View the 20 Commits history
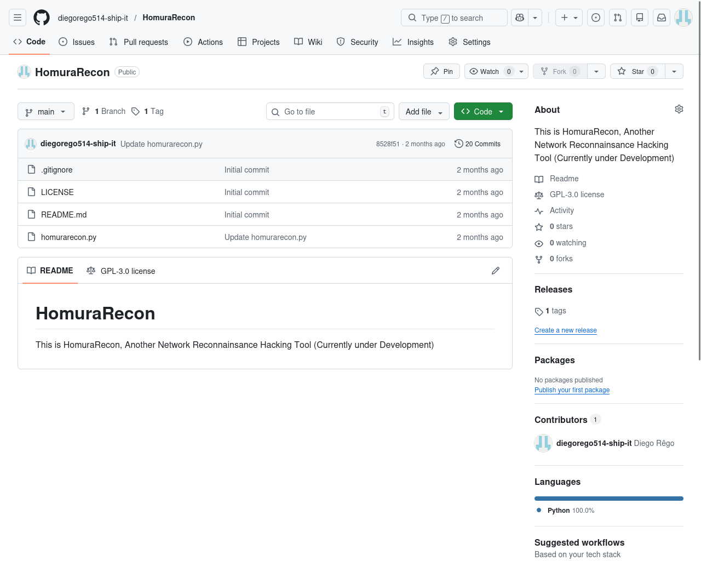Screen dimensions: 701x561 tap(478, 144)
